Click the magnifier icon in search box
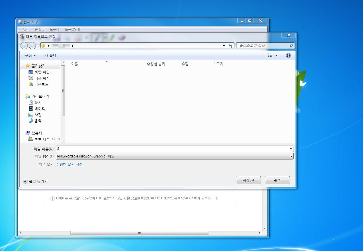Image resolution: width=363 pixels, height=251 pixels. point(291,46)
